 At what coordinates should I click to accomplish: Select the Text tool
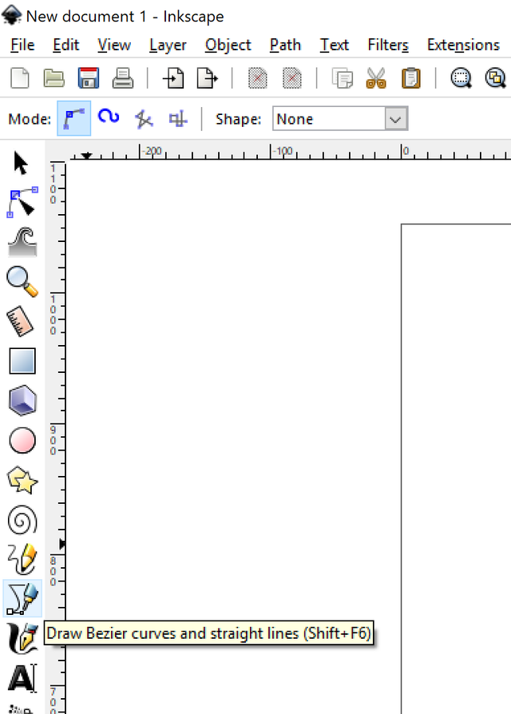pos(22,678)
